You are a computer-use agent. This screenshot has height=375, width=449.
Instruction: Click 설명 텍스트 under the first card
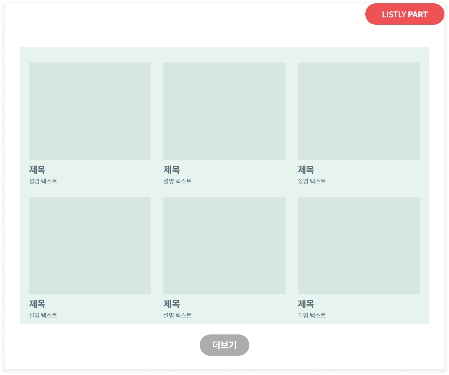pyautogui.click(x=43, y=181)
